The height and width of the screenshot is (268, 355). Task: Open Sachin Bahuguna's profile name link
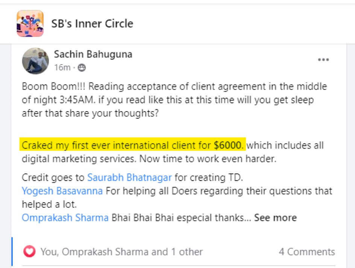coord(93,54)
